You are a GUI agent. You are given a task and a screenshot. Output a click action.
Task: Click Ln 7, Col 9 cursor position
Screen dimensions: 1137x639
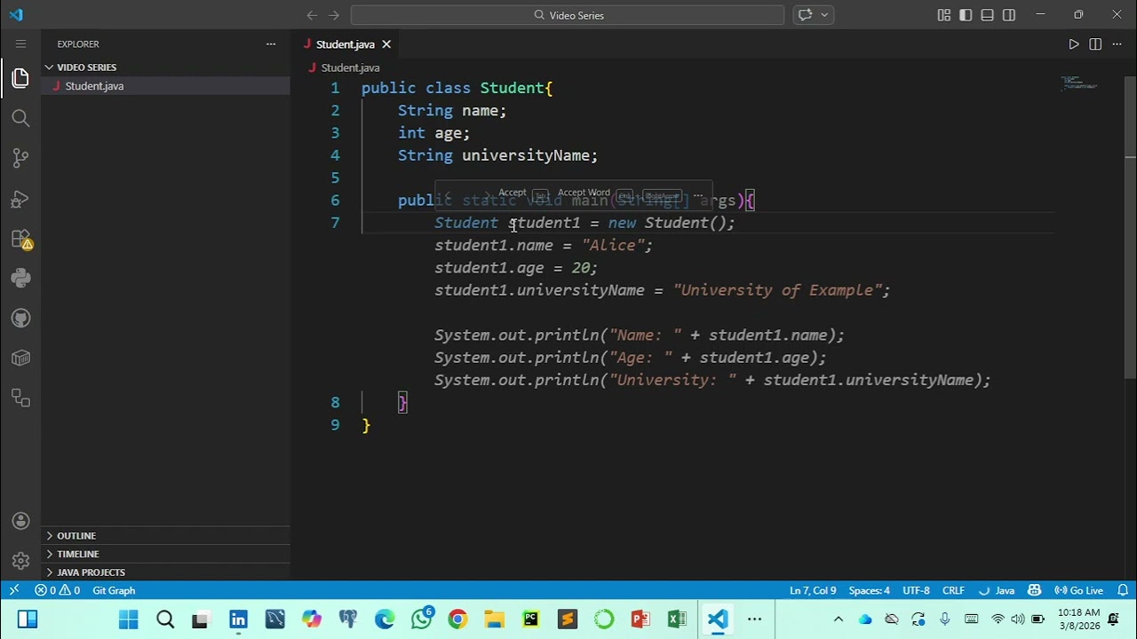pos(813,590)
